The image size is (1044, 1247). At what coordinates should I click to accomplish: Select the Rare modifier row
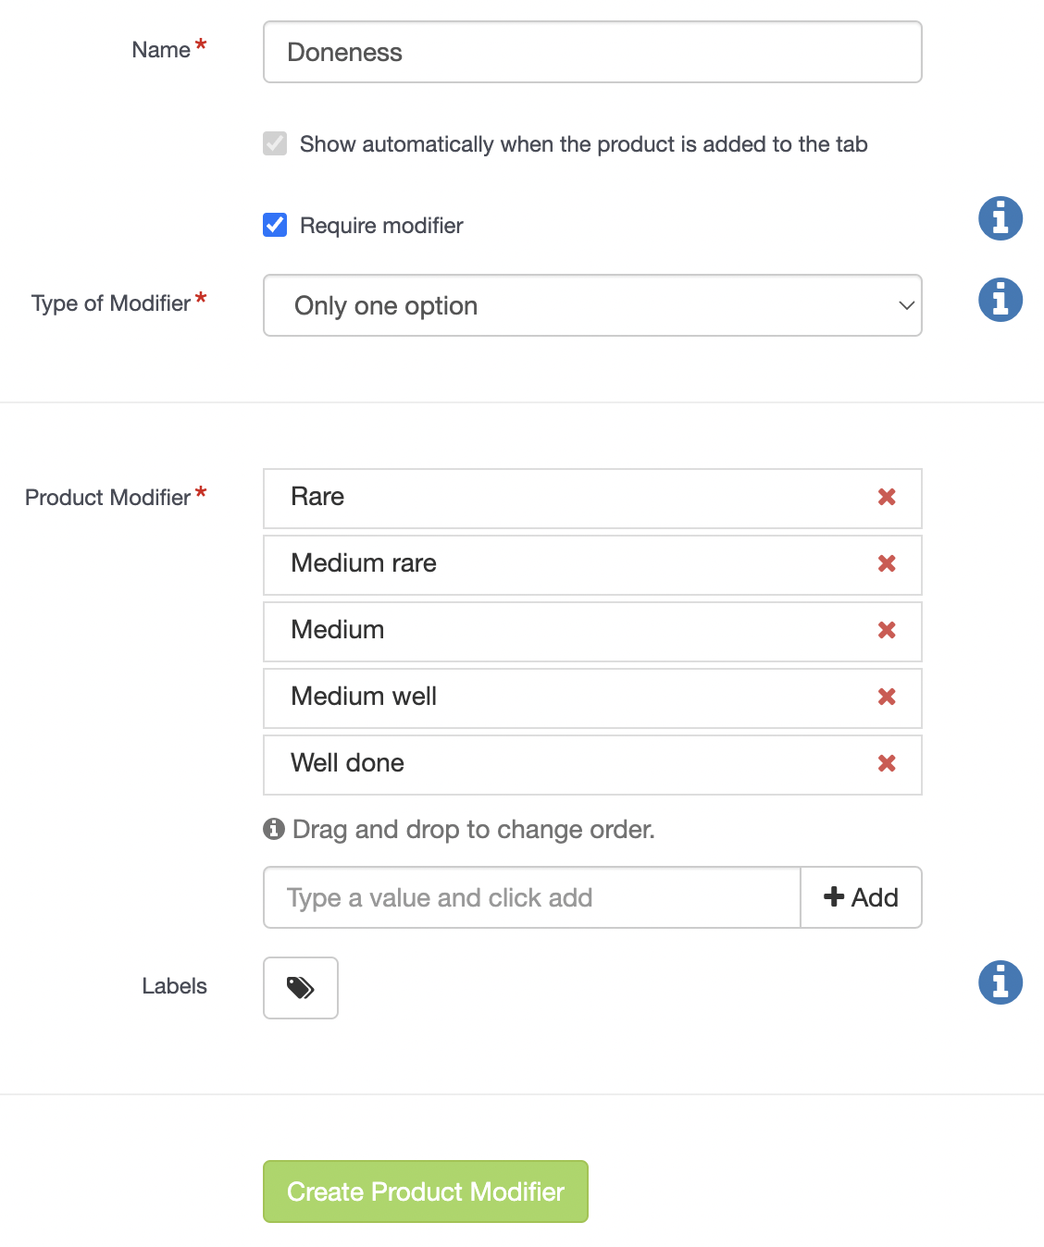click(x=592, y=499)
